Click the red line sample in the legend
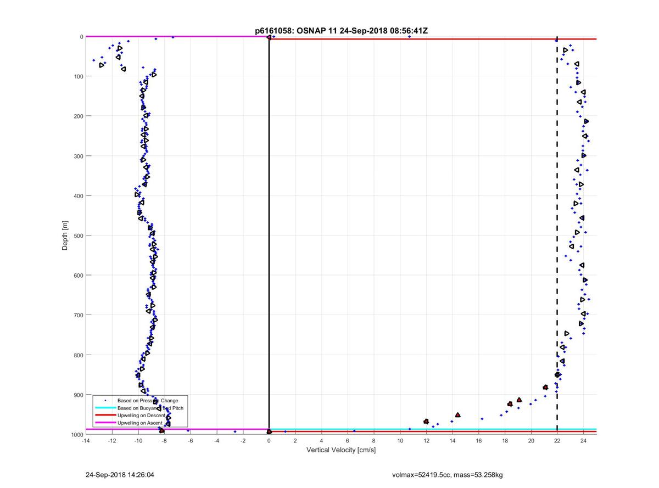Screen dimensions: 659x488 coord(104,416)
